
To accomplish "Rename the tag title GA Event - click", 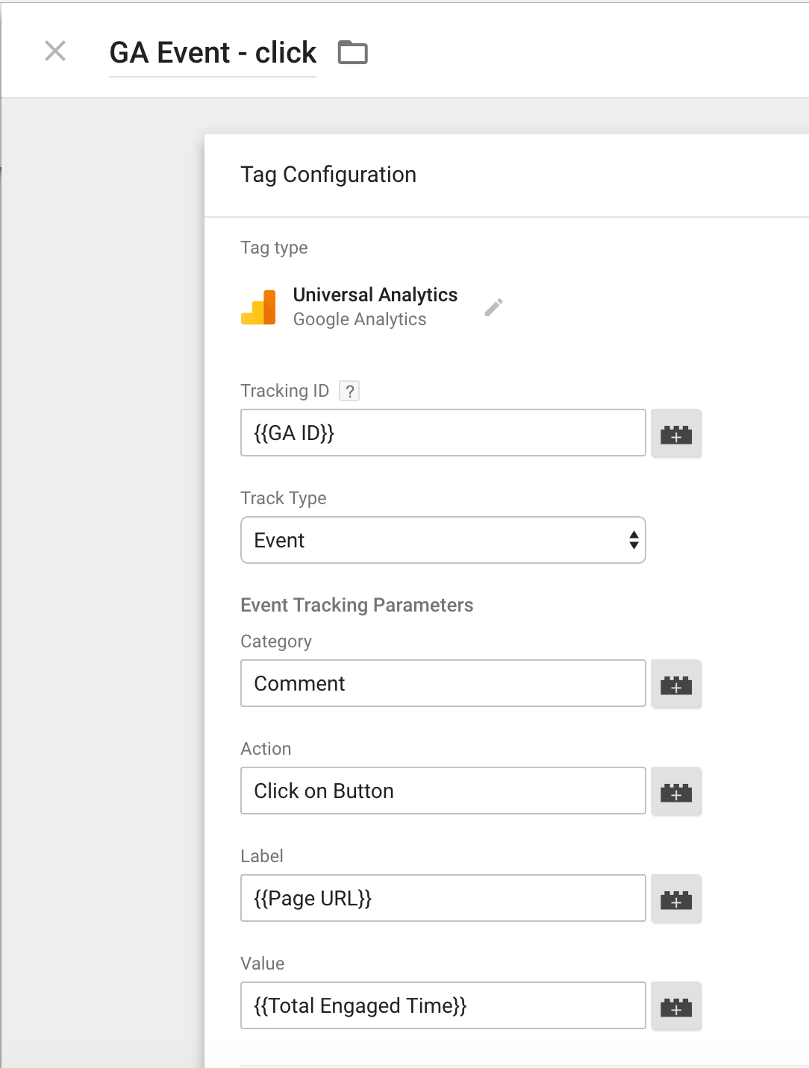I will (213, 53).
